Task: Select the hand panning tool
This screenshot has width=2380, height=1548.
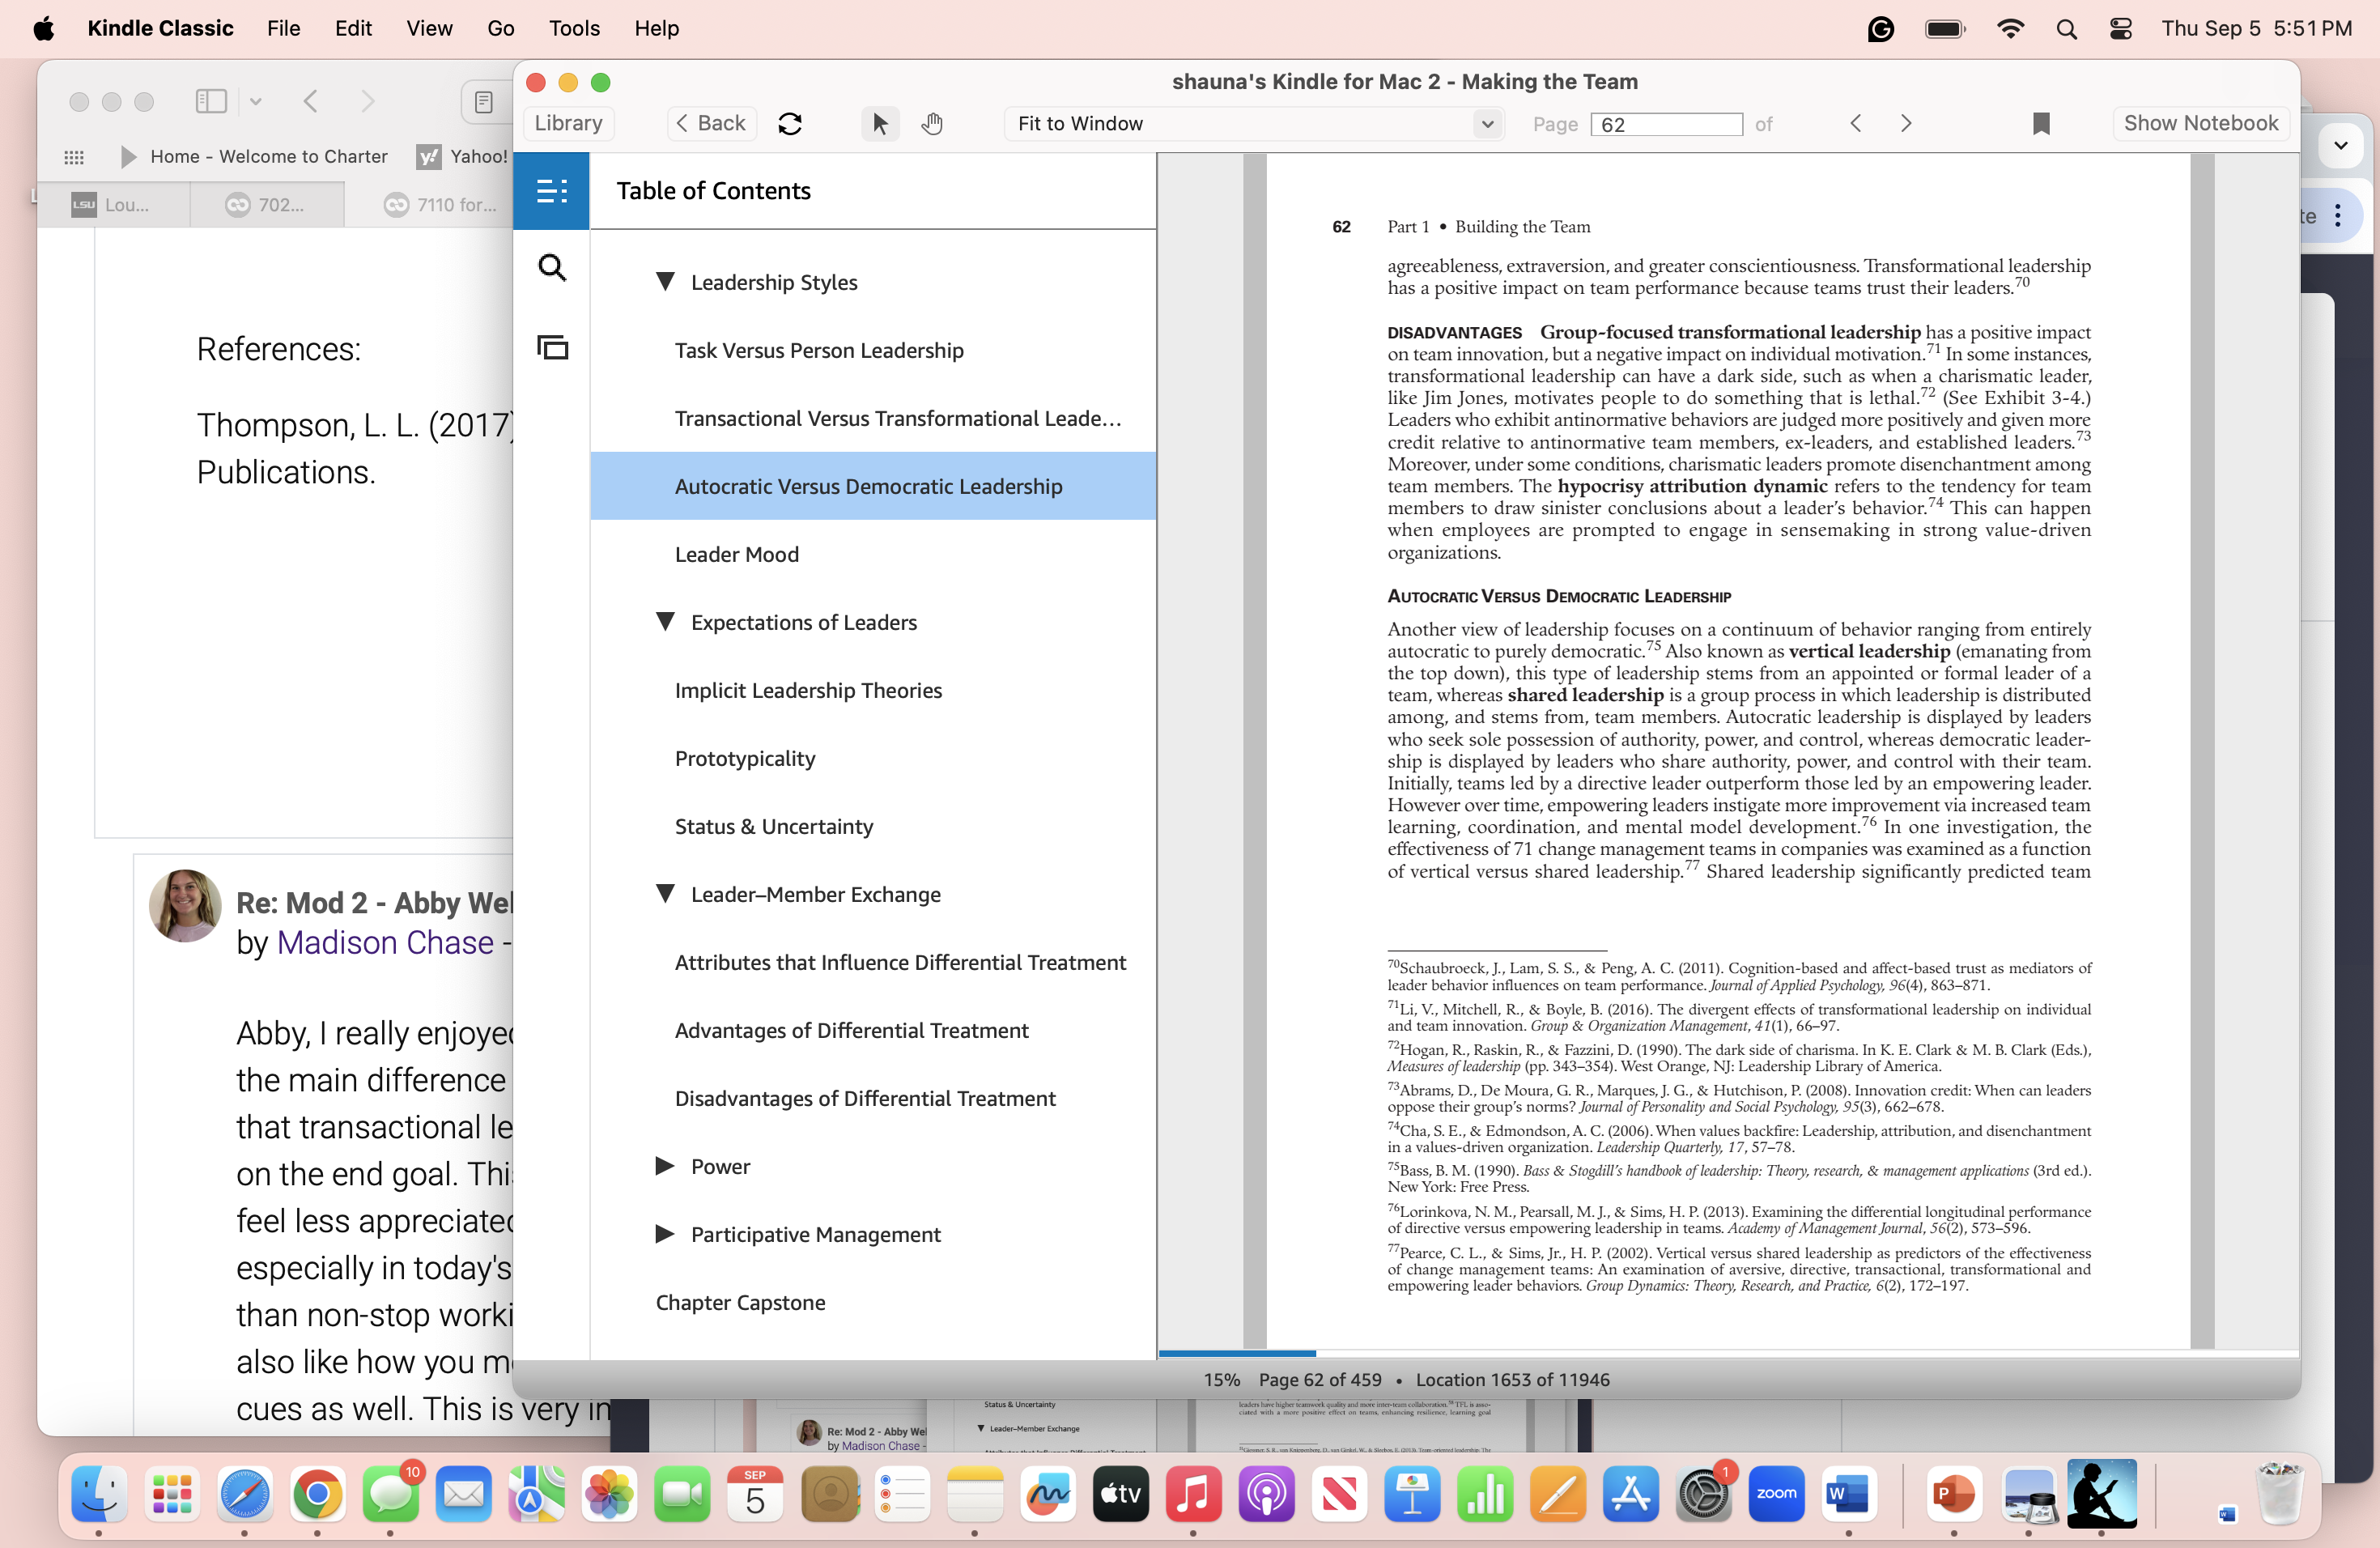Action: 932,123
